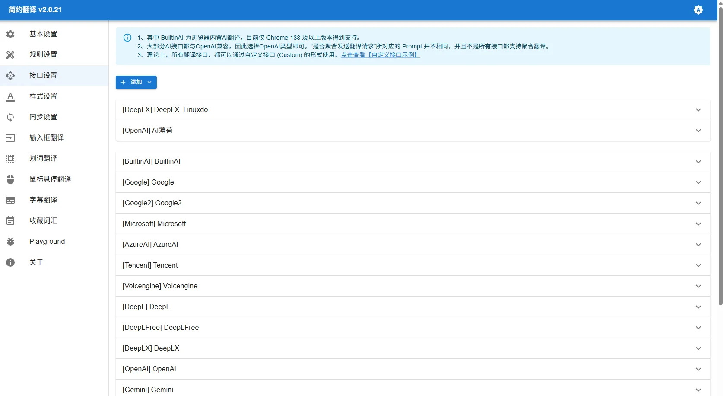Go to 规则设置 page
The height and width of the screenshot is (396, 723).
pos(54,55)
